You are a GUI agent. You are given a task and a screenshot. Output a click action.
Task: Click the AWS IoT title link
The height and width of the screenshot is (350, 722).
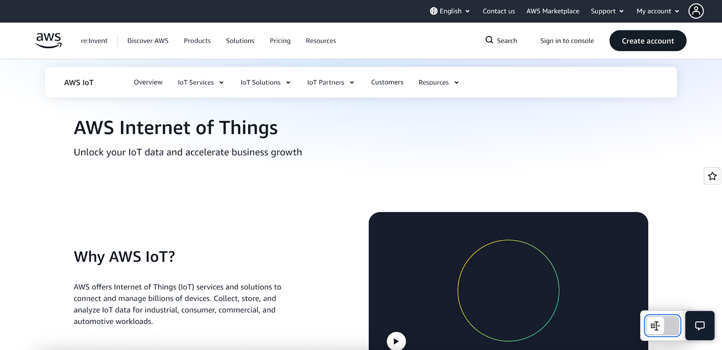pos(79,82)
